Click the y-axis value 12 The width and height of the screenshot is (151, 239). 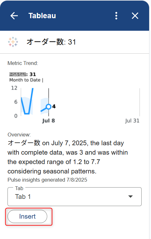pyautogui.click(x=14, y=88)
